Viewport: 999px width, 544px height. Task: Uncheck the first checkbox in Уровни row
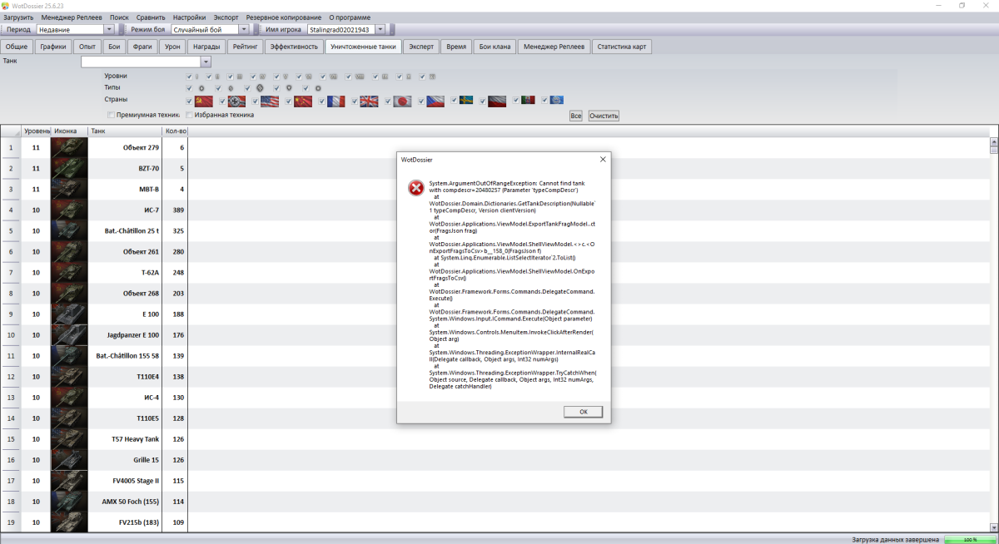click(x=189, y=77)
